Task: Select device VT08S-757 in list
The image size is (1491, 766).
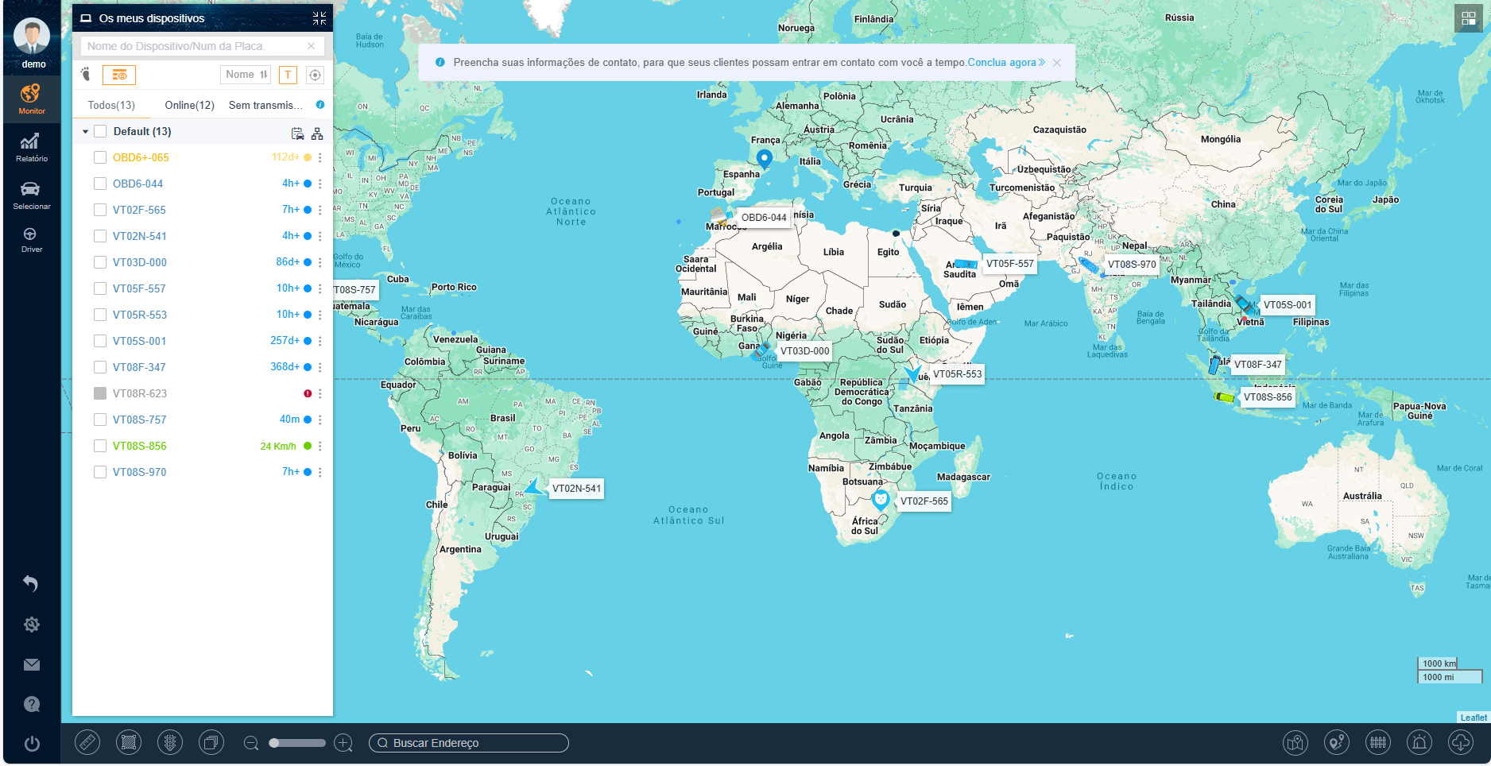Action: pos(140,420)
